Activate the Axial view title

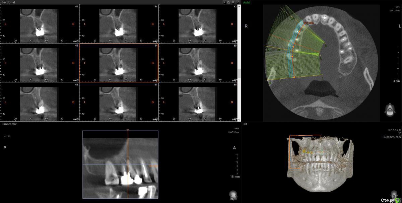point(246,2)
